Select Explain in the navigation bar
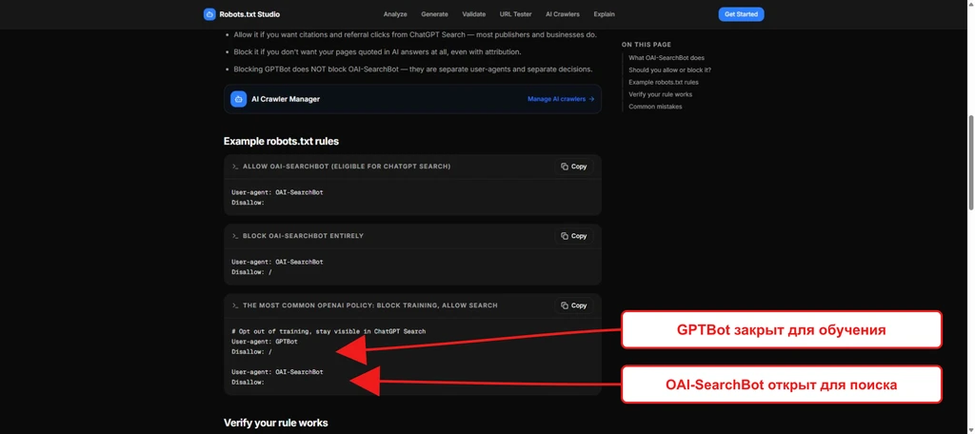Screen dimensions: 975x434 pos(604,14)
